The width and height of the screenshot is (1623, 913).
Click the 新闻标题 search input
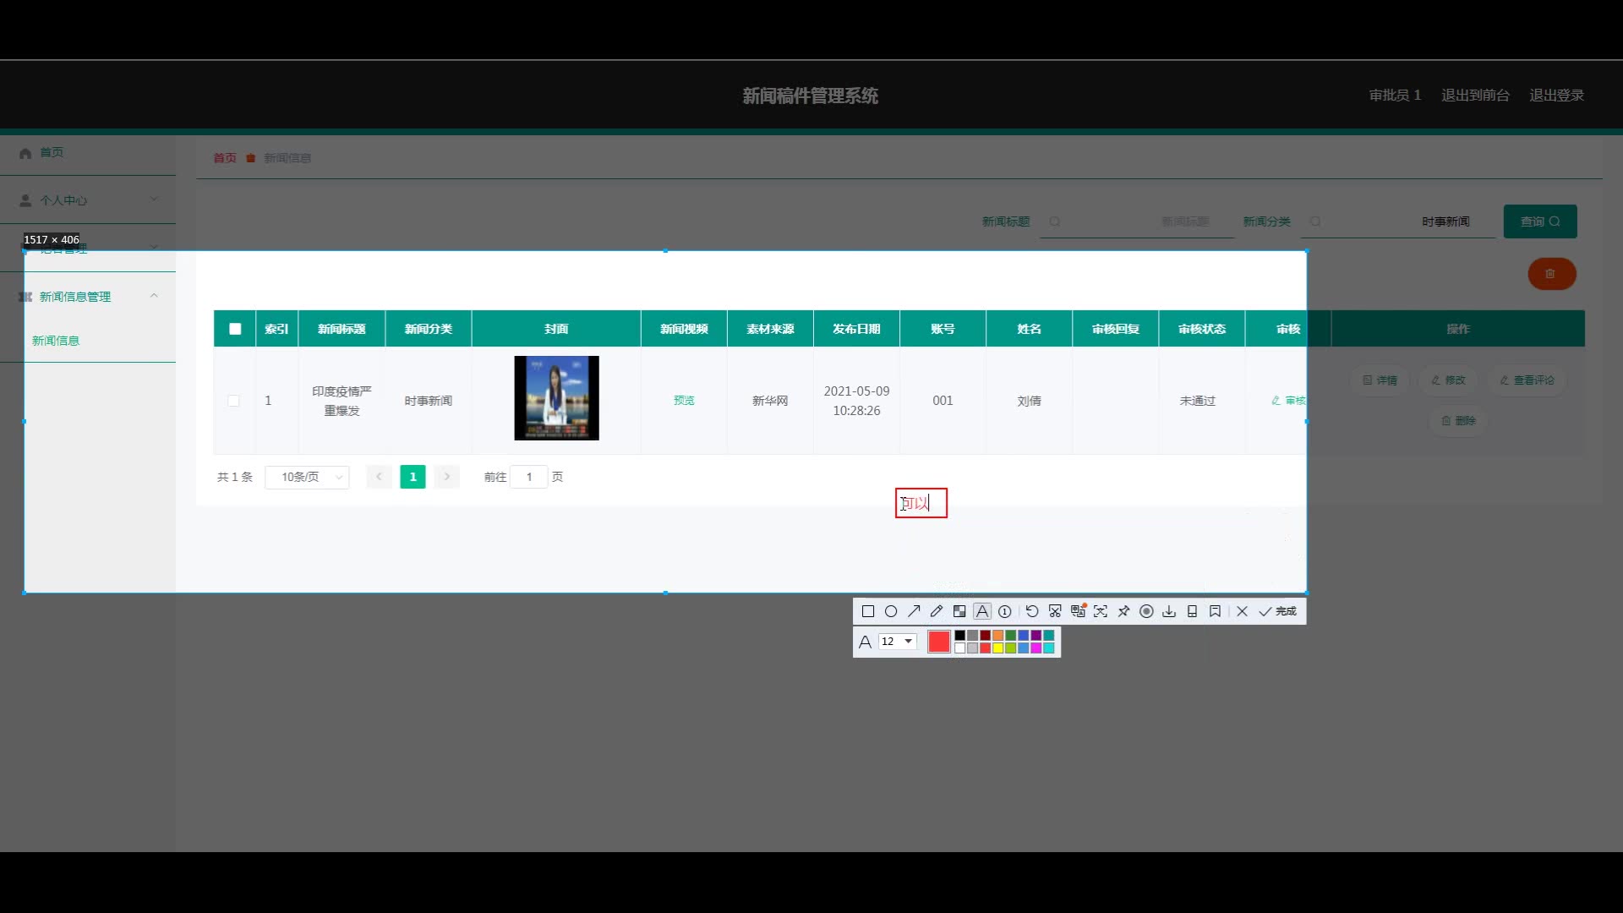pyautogui.click(x=1137, y=221)
